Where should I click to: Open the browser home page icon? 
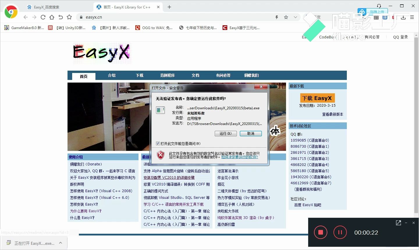pos(52,17)
